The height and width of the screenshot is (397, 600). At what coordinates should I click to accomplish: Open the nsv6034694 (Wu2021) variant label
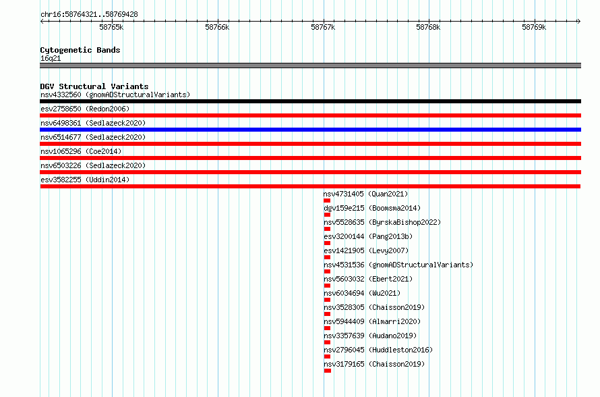point(362,293)
